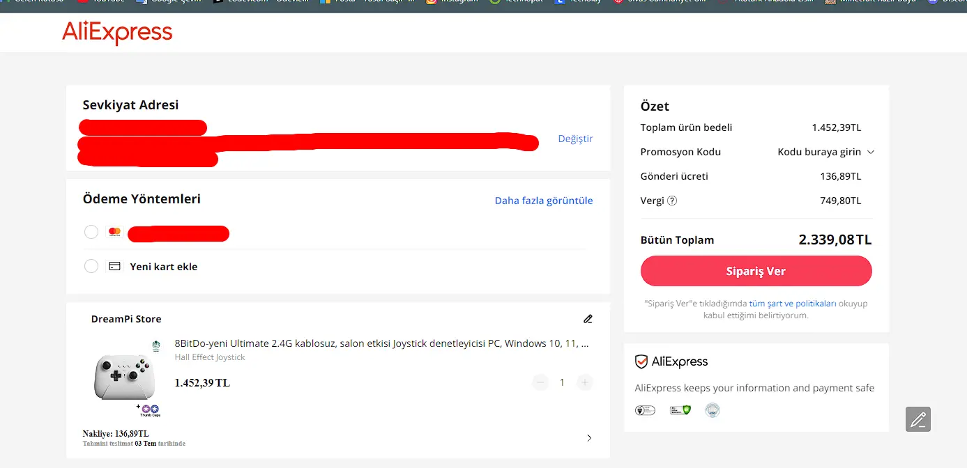Click the Tahmini teslimat 03 Tem text

[x=134, y=444]
